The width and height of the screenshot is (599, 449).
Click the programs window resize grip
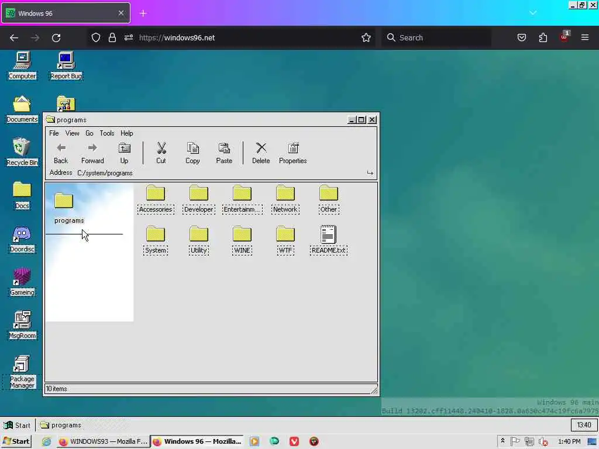[374, 390]
